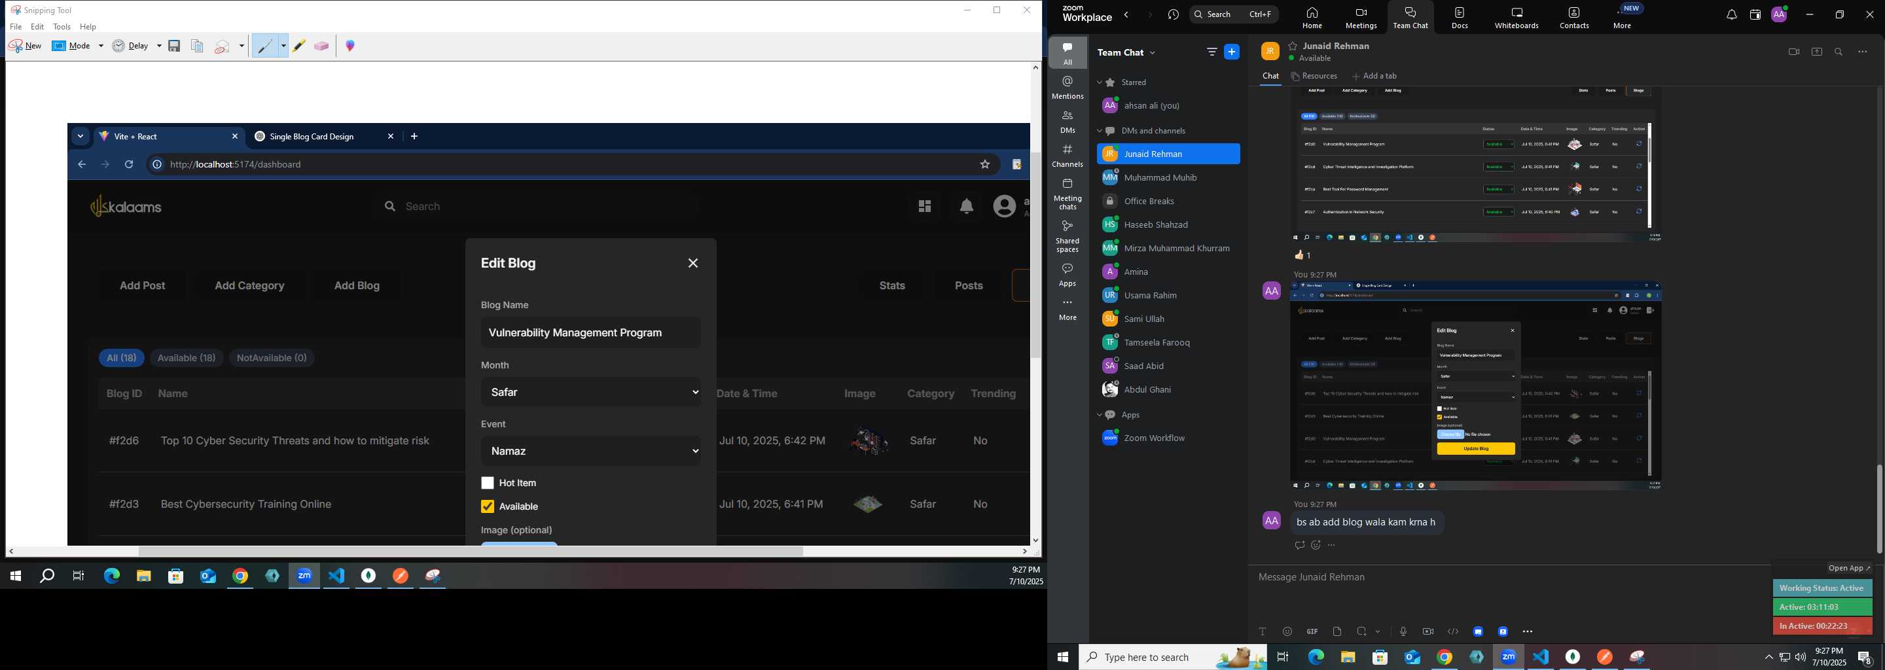Save the snip with floppy disk icon
The width and height of the screenshot is (1885, 670).
174,46
